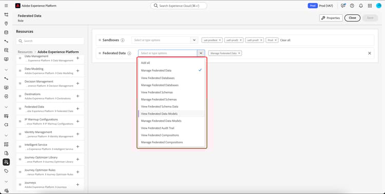Expand the Sandboxes dropdown arrow
Image resolution: width=385 pixels, height=194 pixels.
[194, 40]
